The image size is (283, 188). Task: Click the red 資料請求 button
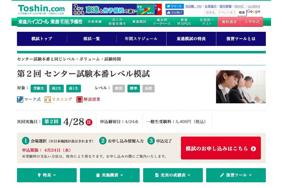pyautogui.click(x=229, y=22)
